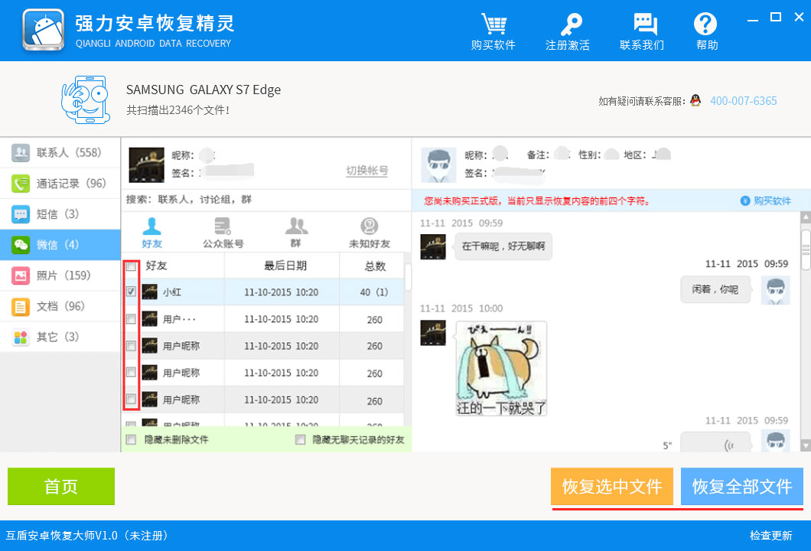Screen dimensions: 811x551
Task: Click 恢复全部文件 button
Action: 741,487
